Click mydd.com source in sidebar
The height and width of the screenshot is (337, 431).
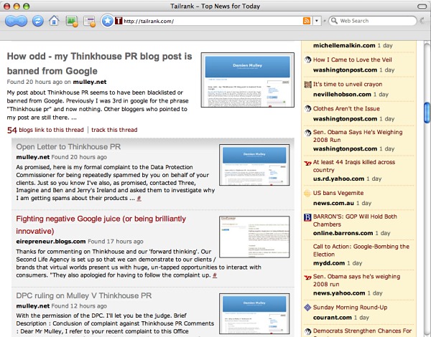point(329,263)
